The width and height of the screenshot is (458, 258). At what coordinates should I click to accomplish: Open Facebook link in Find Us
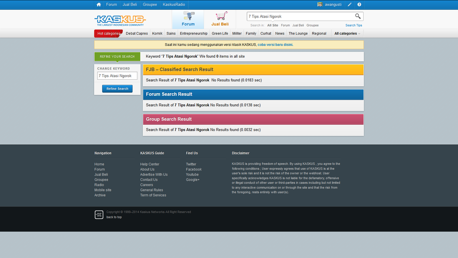click(x=194, y=169)
